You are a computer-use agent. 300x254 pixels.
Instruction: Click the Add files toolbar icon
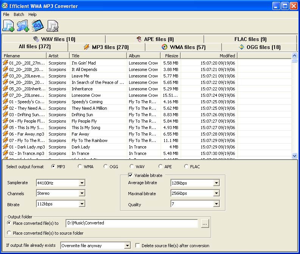click(8, 26)
